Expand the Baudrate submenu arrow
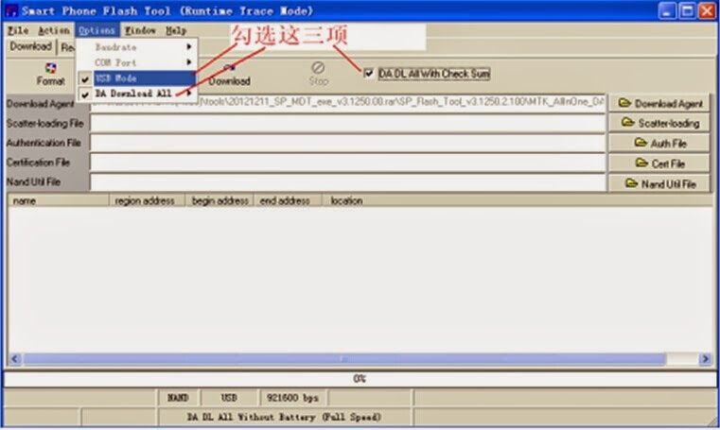The height and width of the screenshot is (430, 720). click(x=188, y=46)
